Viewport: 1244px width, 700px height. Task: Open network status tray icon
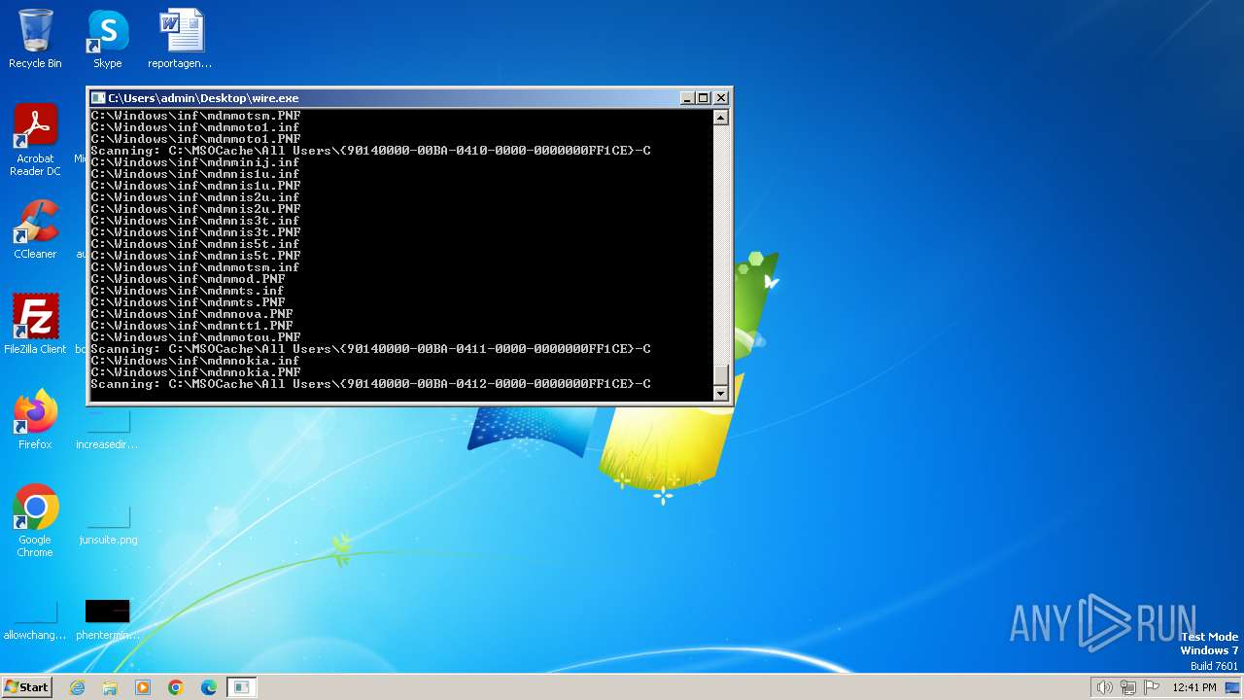(x=1128, y=687)
